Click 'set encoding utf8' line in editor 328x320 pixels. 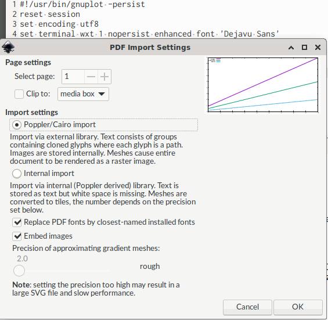(59, 24)
